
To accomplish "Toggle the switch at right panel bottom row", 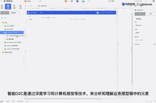I will click(154, 45).
